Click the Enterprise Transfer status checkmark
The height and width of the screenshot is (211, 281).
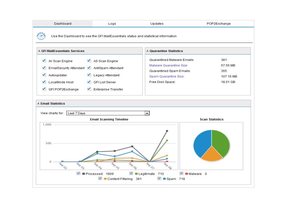tap(89, 89)
